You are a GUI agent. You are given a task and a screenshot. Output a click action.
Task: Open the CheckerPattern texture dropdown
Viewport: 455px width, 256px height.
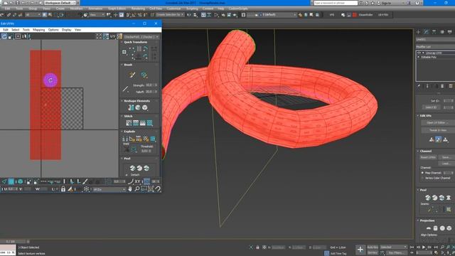(x=141, y=37)
